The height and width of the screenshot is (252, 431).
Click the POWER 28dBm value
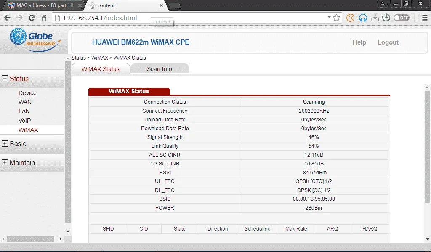pos(314,207)
